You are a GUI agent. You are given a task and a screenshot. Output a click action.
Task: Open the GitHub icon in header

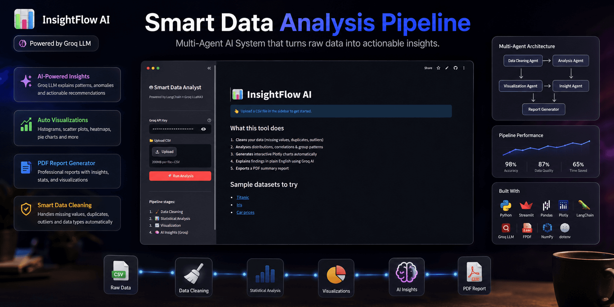(x=455, y=68)
